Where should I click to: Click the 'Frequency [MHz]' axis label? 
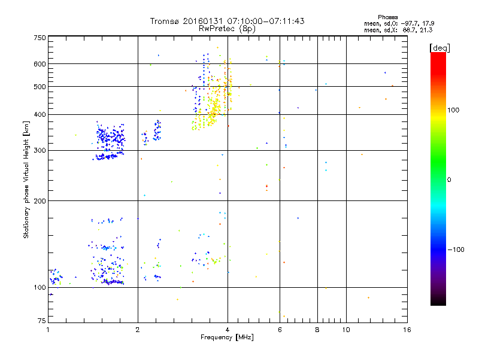pos(227,337)
